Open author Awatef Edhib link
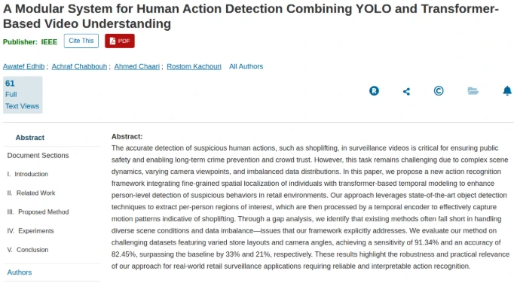Viewport: 520px width, 283px height. click(x=24, y=66)
